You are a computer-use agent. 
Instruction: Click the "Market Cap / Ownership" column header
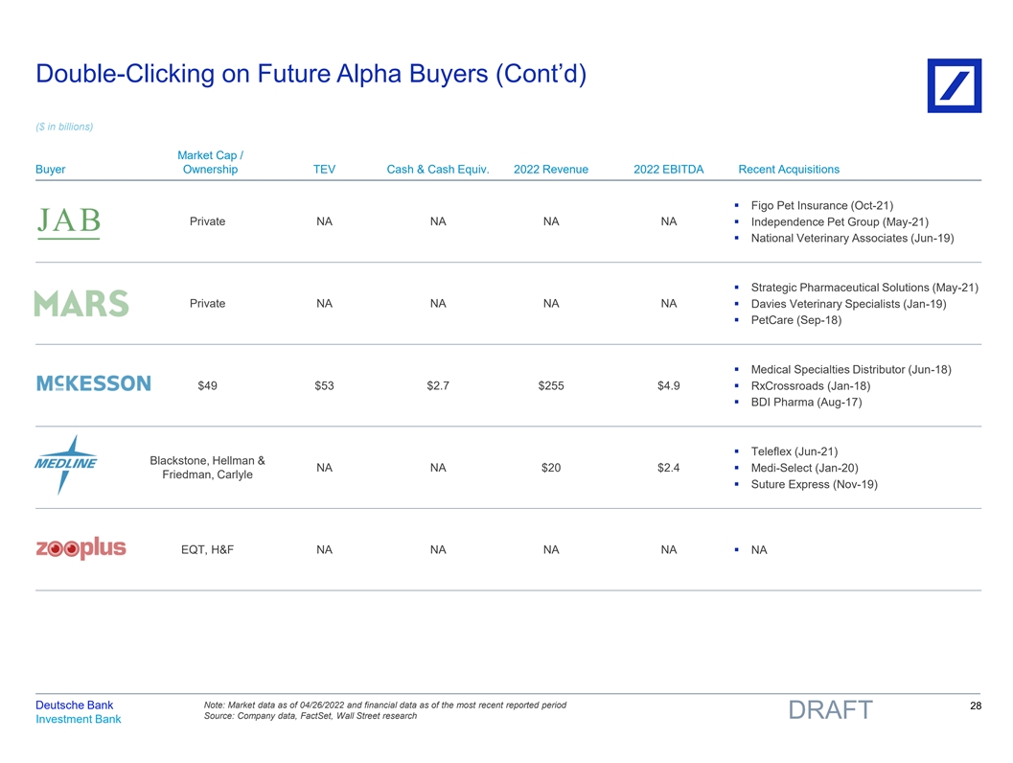[210, 162]
